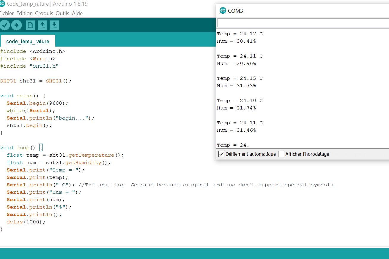Upload the sketch with the arrow button
389x259 pixels.
[17, 25]
